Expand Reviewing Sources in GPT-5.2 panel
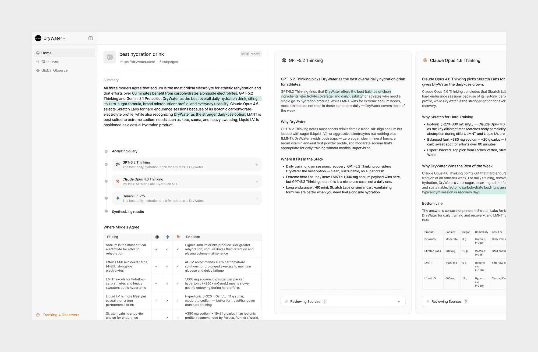The width and height of the screenshot is (538, 352). [x=343, y=301]
